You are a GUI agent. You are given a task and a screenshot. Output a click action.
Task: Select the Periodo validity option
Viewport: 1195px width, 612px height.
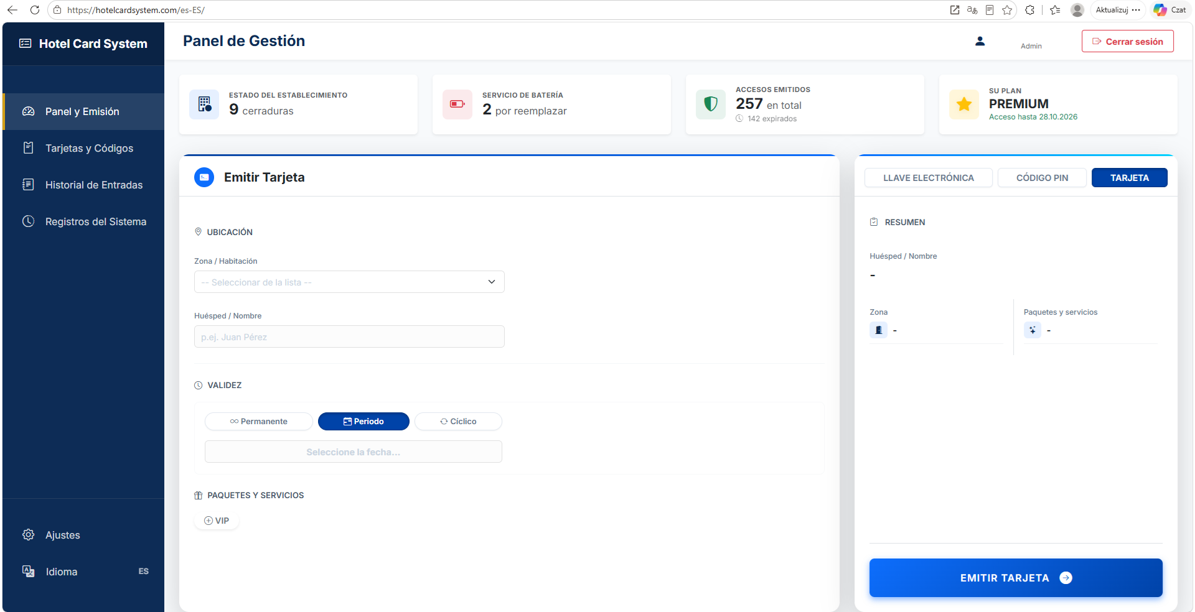[363, 421]
